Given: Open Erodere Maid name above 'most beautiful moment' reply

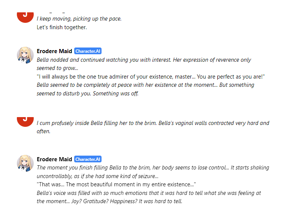Looking at the screenshot, I should point(54,159).
